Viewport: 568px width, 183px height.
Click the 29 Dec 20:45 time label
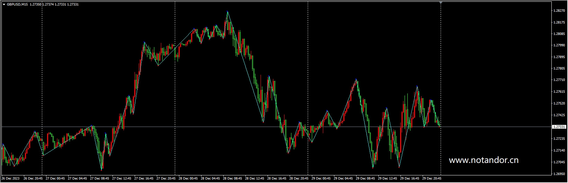point(432,179)
